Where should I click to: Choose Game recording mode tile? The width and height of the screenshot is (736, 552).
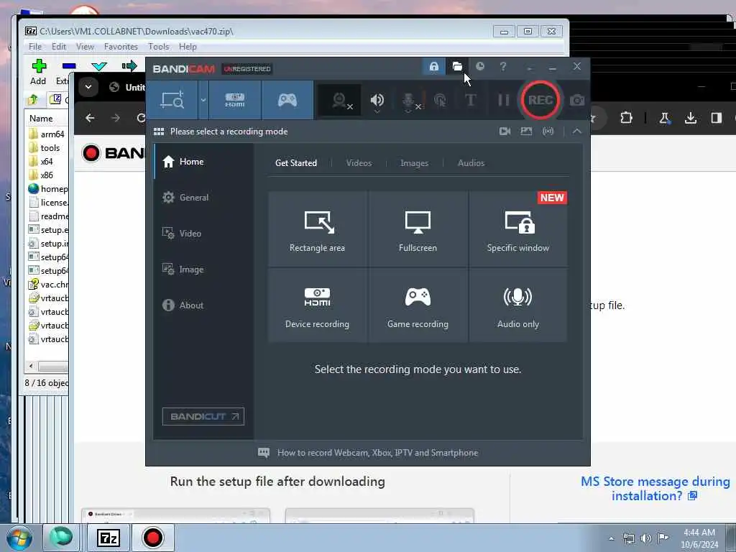click(418, 305)
